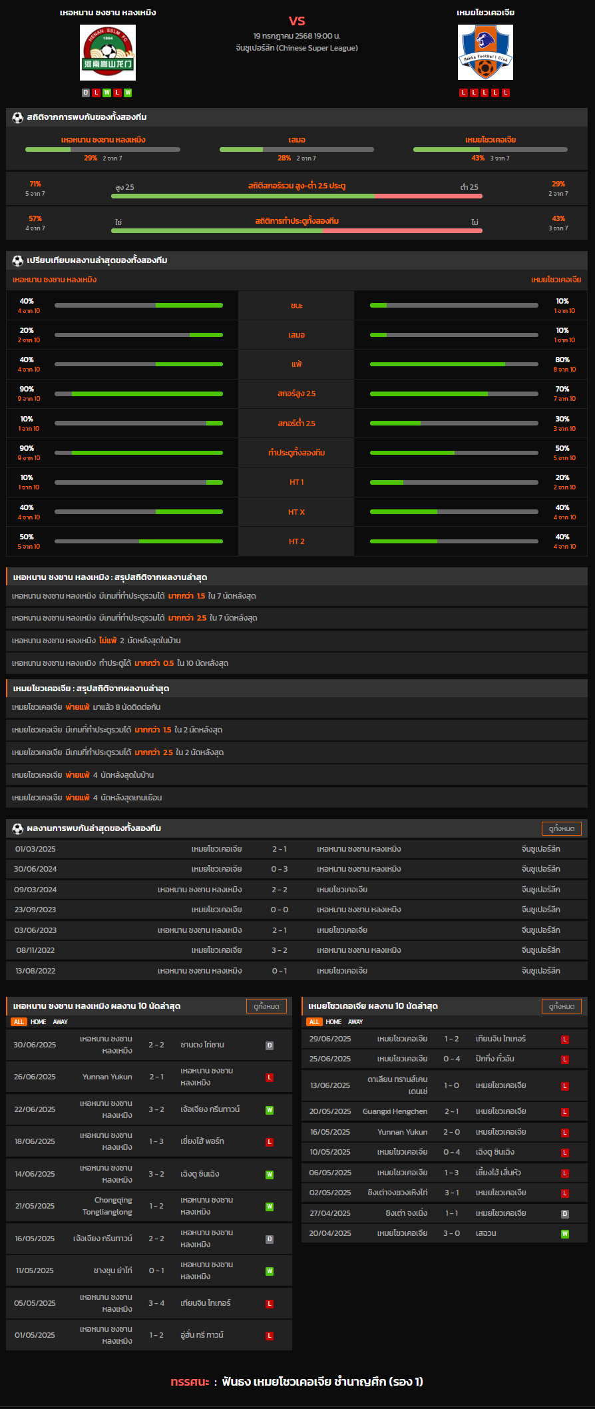Click the L badge in 13/06/2025 row

tap(564, 1086)
